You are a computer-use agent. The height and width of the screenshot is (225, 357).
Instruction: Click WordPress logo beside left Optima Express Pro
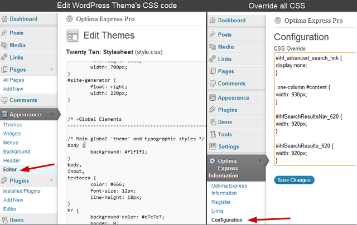click(70, 19)
